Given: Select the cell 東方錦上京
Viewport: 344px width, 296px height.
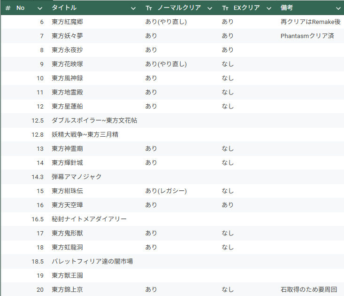Looking at the screenshot, I should point(68,289).
